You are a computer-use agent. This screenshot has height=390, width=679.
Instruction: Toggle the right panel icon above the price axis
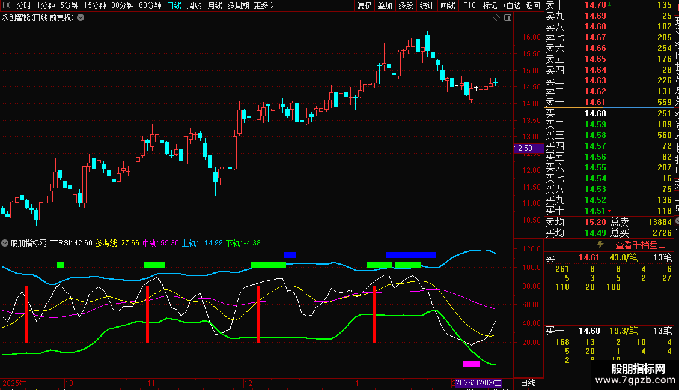tap(508, 18)
